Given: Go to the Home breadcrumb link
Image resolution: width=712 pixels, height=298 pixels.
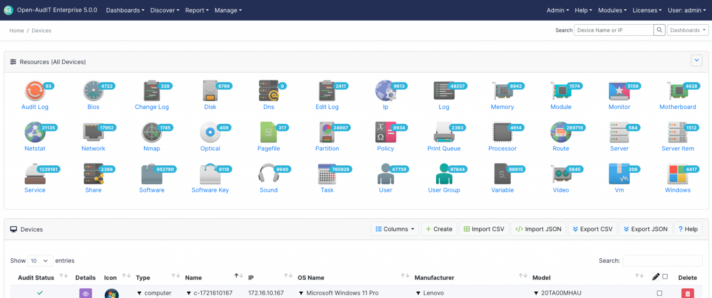Looking at the screenshot, I should (x=17, y=31).
